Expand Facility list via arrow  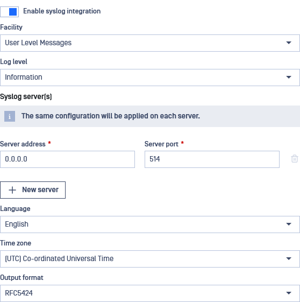click(x=289, y=43)
